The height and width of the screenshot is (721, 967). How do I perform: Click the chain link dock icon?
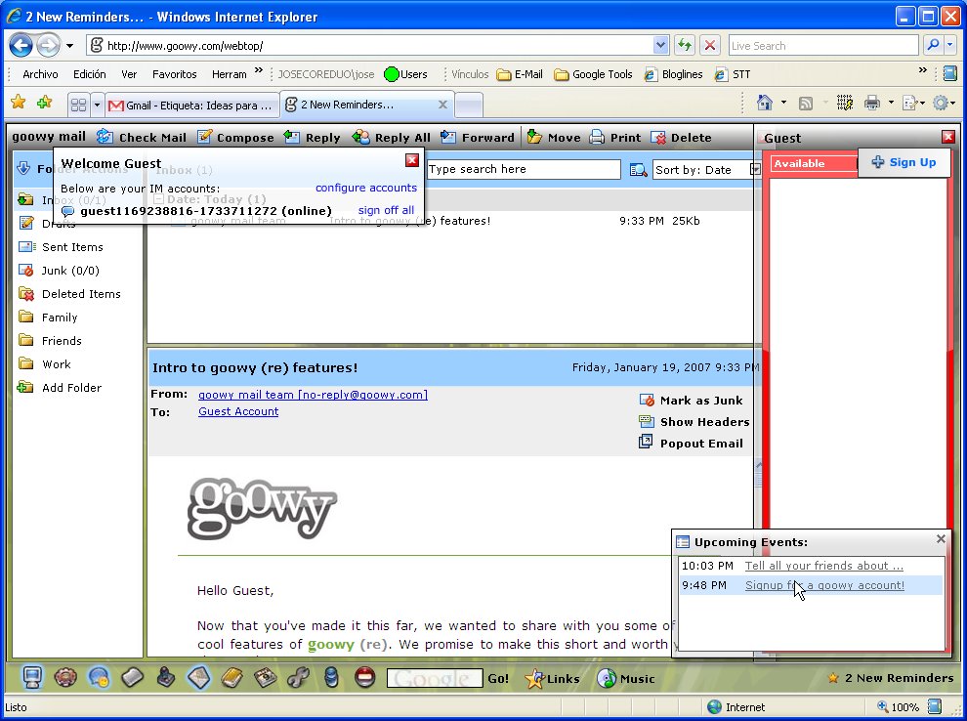click(x=299, y=677)
